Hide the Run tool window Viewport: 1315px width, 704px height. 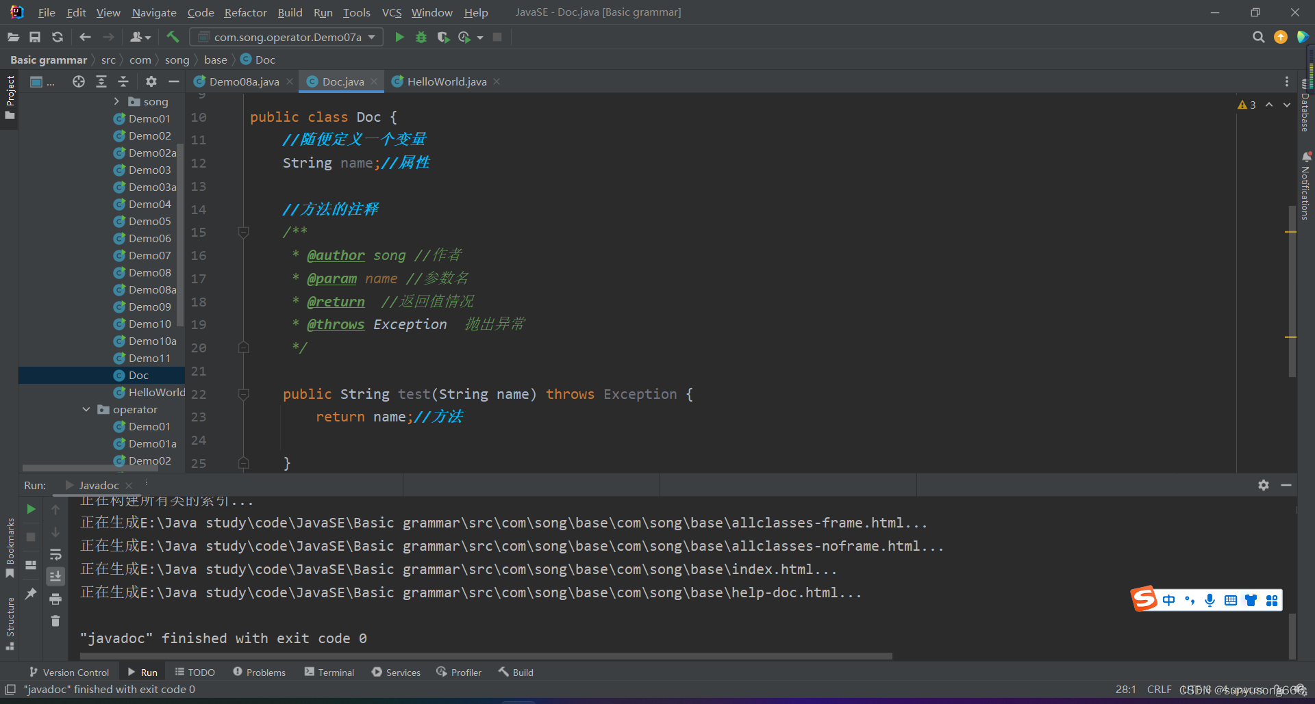pyautogui.click(x=1286, y=485)
